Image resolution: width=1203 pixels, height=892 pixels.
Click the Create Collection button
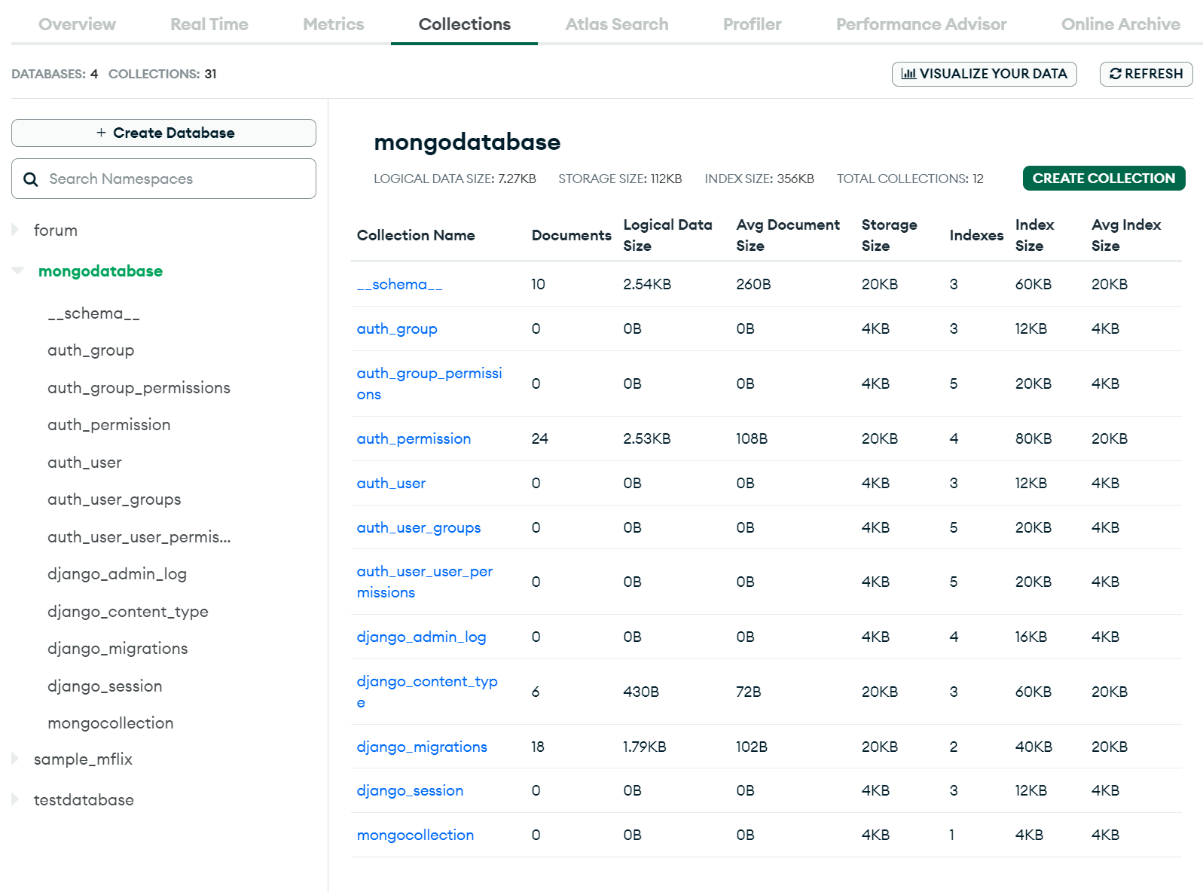(x=1104, y=179)
